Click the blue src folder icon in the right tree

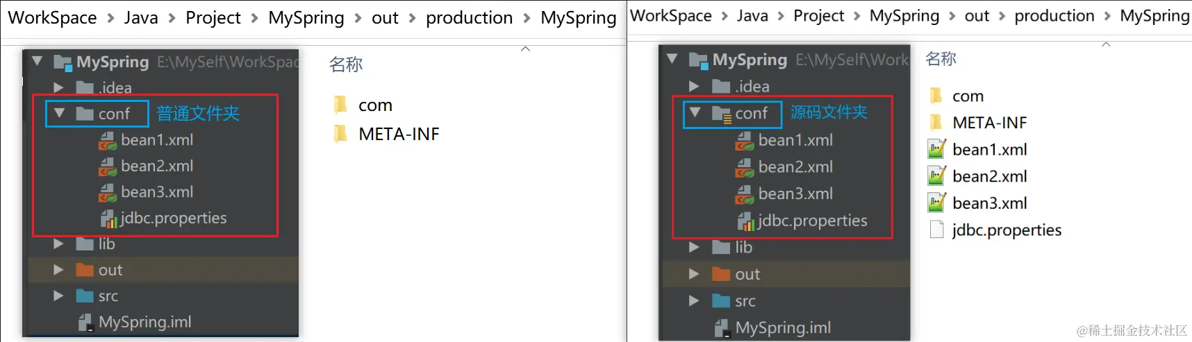[722, 301]
